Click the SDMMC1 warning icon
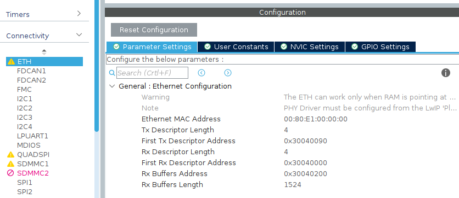 [x=10, y=164]
